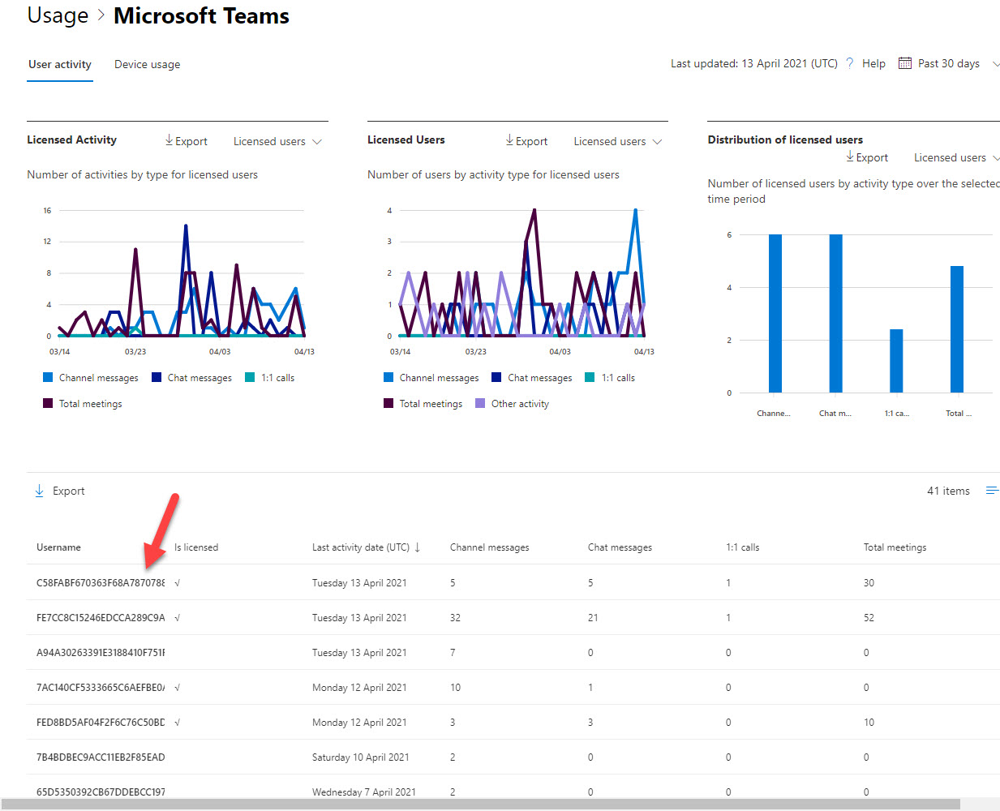Click the export arrow icon in Licensed Activity
Screen dimensions: 1000x811
coord(169,140)
